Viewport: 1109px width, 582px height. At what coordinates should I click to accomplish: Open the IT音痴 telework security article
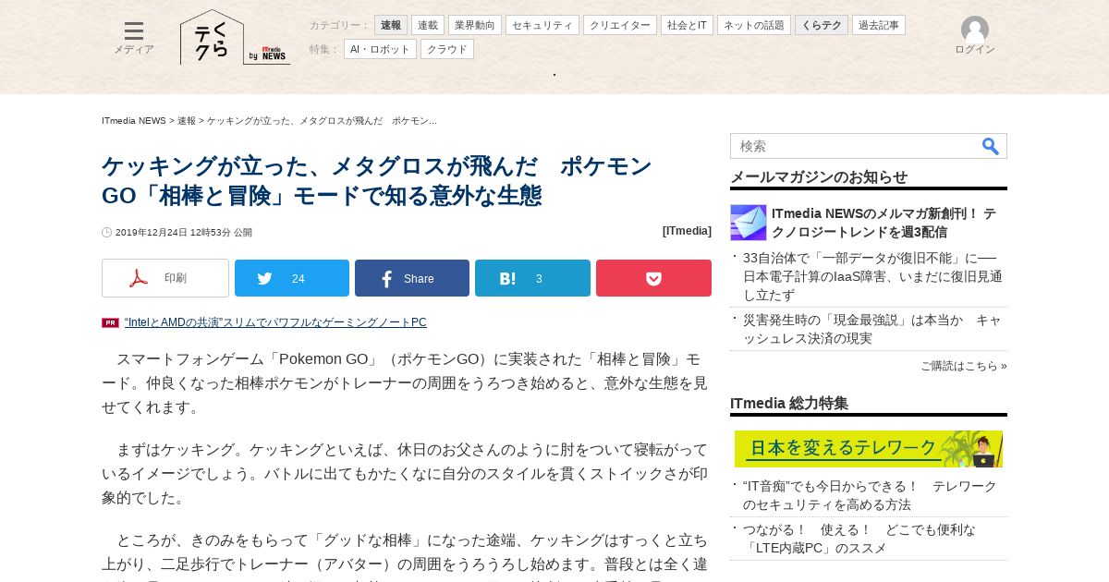870,495
